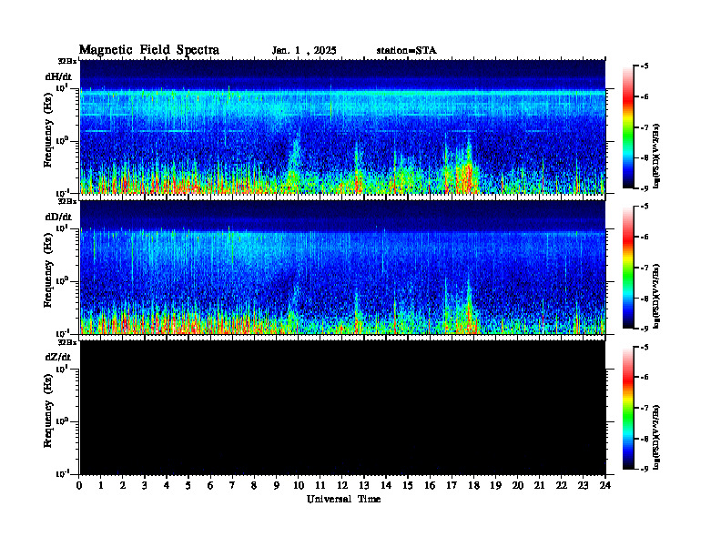Click hour "21" on the time axis
The width and height of the screenshot is (721, 557).
pos(539,486)
